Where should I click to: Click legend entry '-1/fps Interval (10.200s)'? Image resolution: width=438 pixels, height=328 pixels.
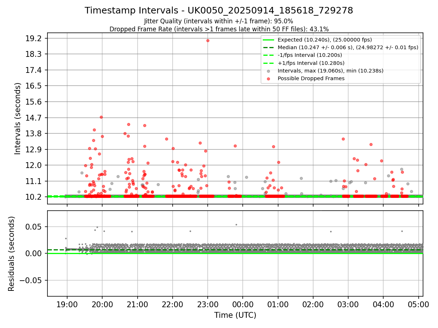(310, 55)
